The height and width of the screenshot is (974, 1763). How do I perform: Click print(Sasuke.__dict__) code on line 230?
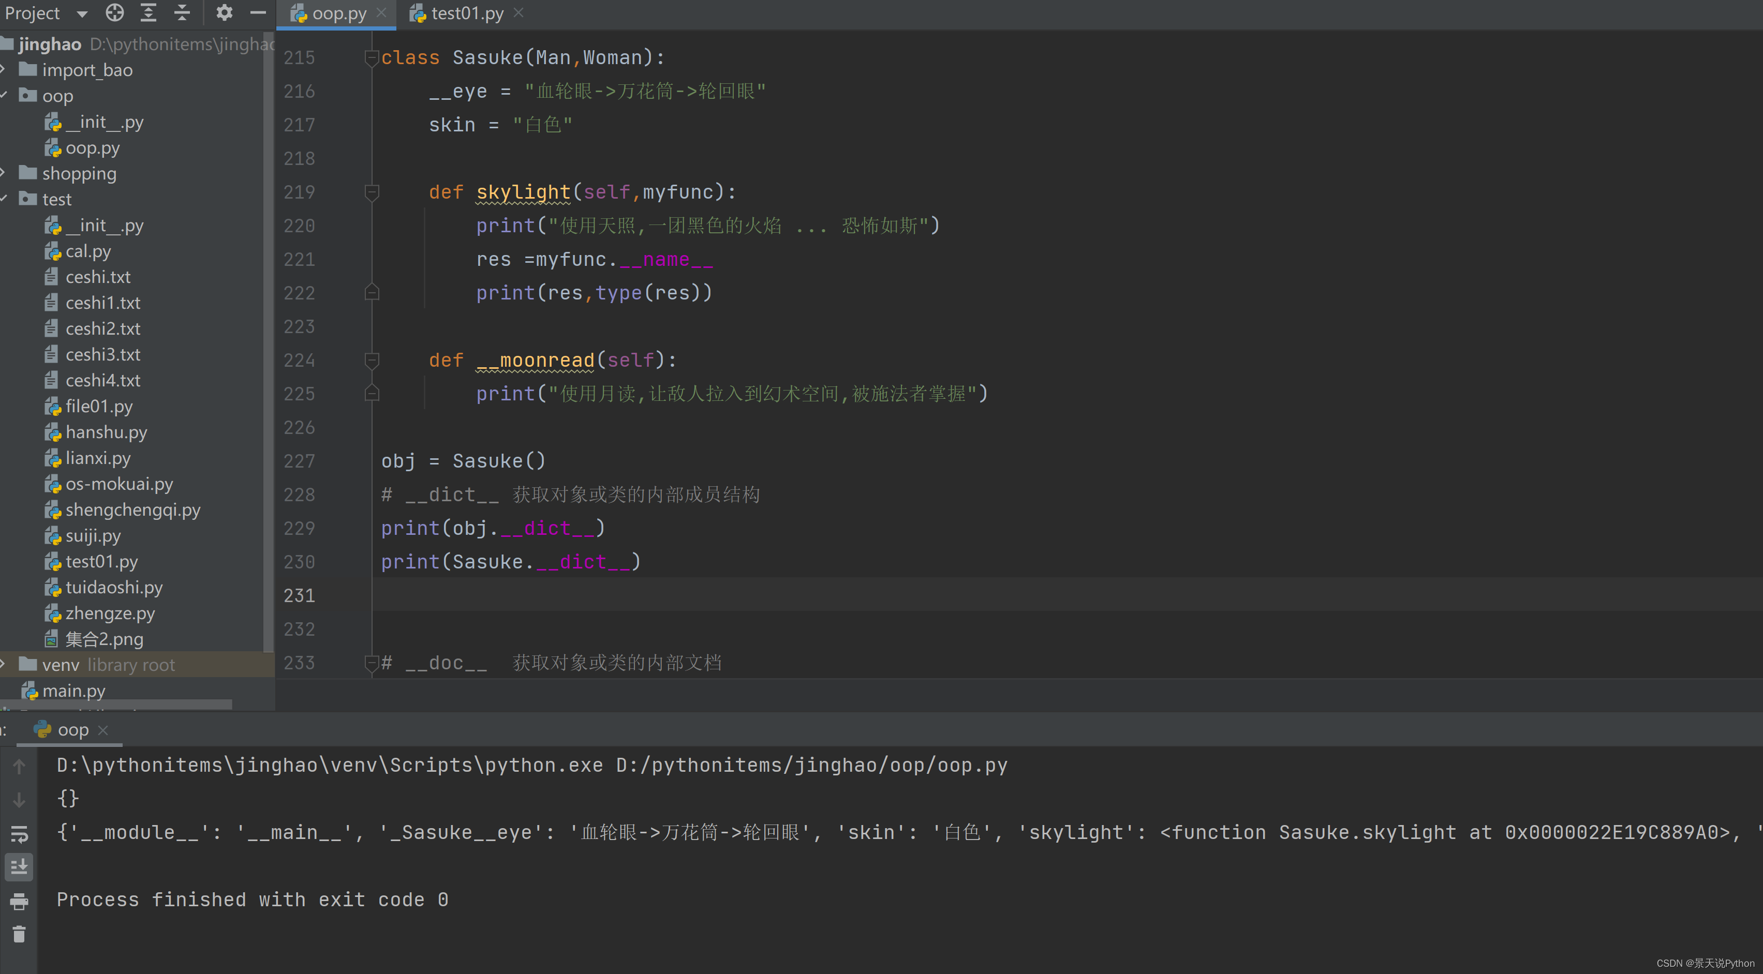511,562
